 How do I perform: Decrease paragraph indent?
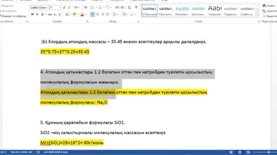pos(117,7)
